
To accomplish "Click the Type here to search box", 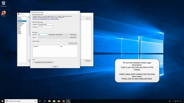I will tap(21, 101).
